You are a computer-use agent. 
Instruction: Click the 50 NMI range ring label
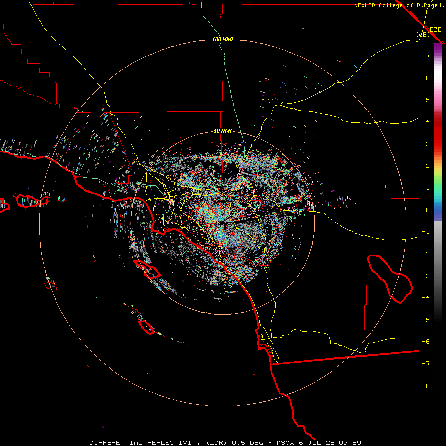pos(223,131)
